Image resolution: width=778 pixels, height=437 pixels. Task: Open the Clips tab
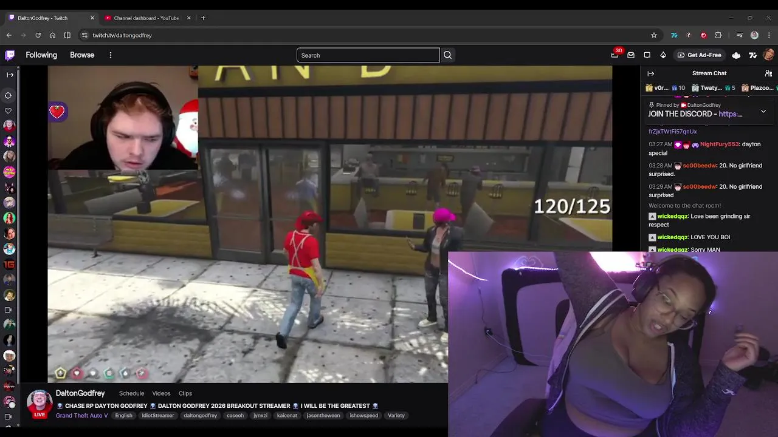tap(185, 393)
